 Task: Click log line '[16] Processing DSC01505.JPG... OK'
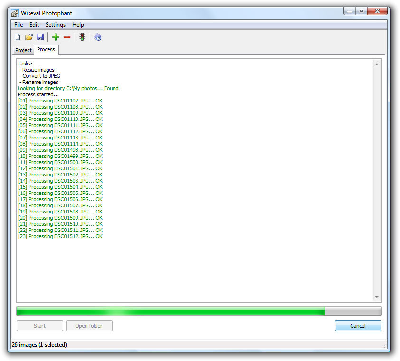60,193
